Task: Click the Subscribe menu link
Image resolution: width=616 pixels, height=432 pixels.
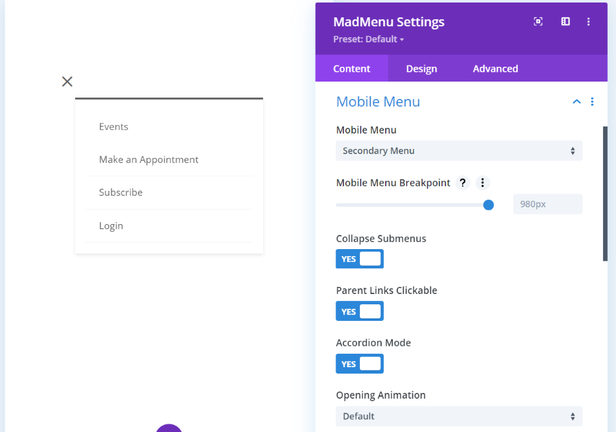Action: pyautogui.click(x=121, y=193)
